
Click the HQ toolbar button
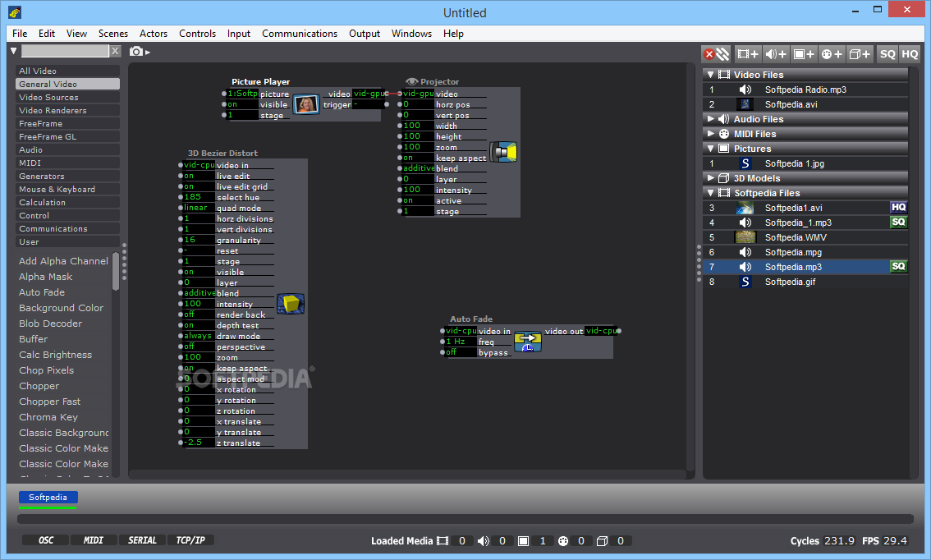910,54
